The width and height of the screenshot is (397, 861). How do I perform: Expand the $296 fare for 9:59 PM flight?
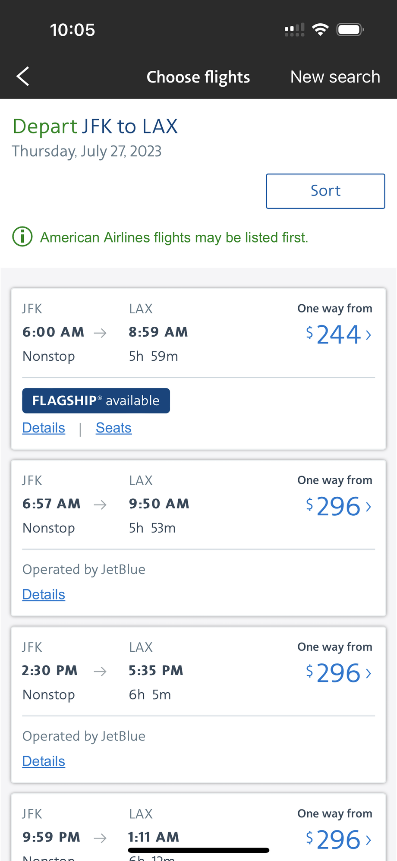(x=368, y=840)
